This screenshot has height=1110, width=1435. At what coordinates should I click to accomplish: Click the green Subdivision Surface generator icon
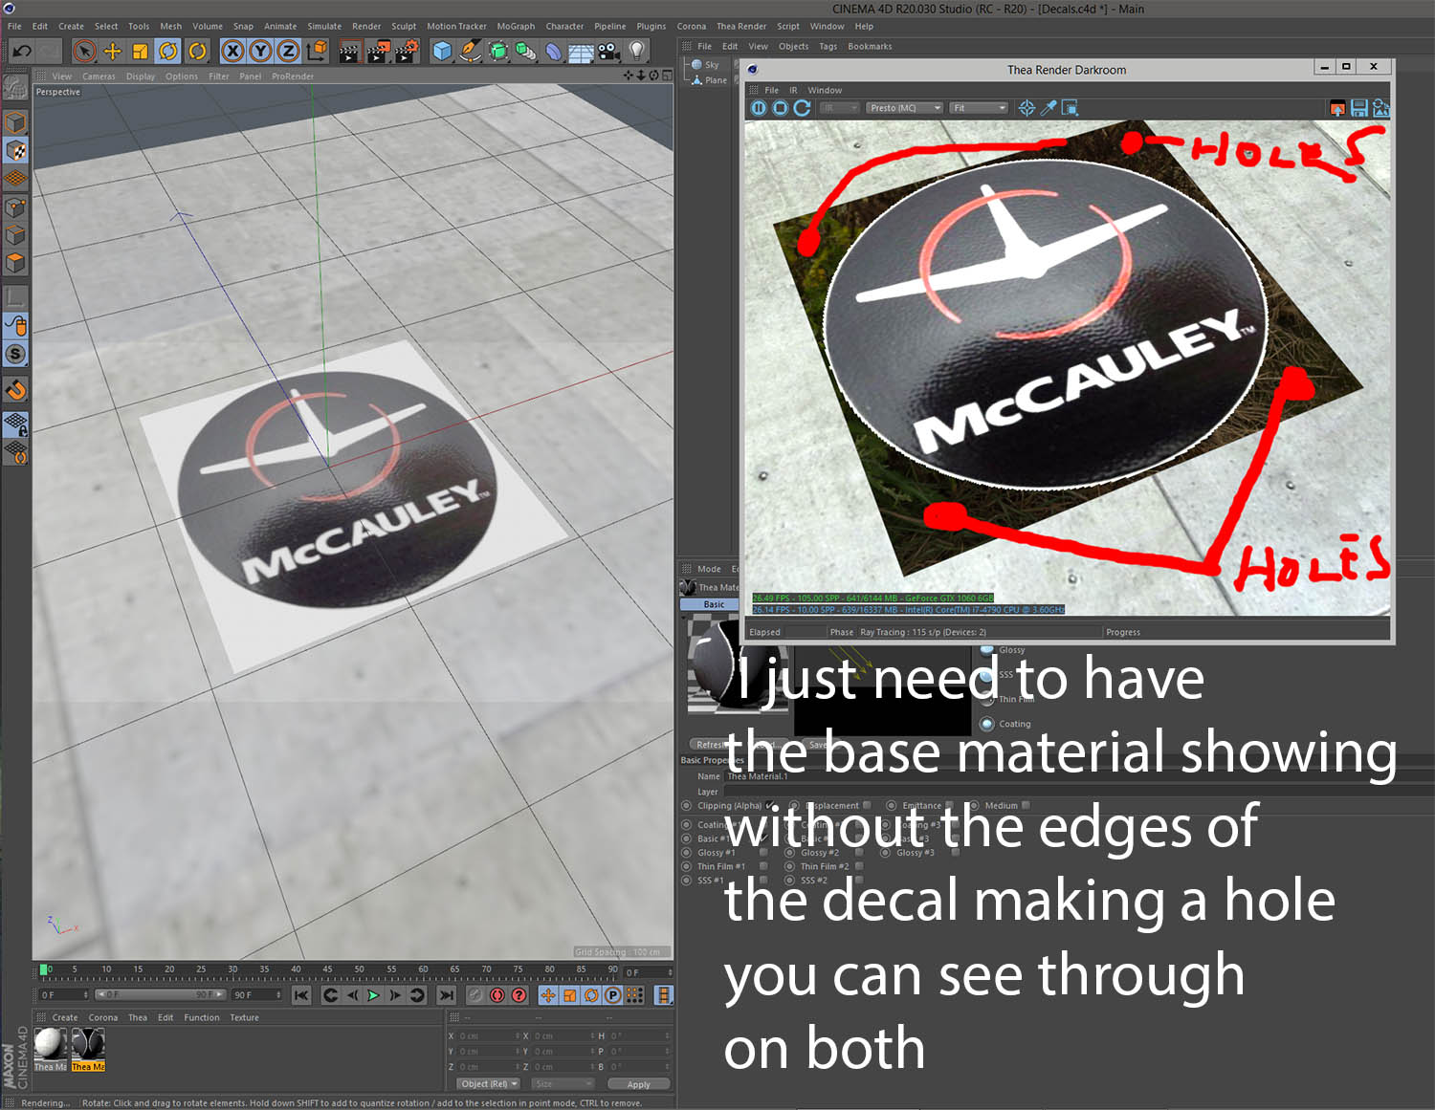[498, 51]
